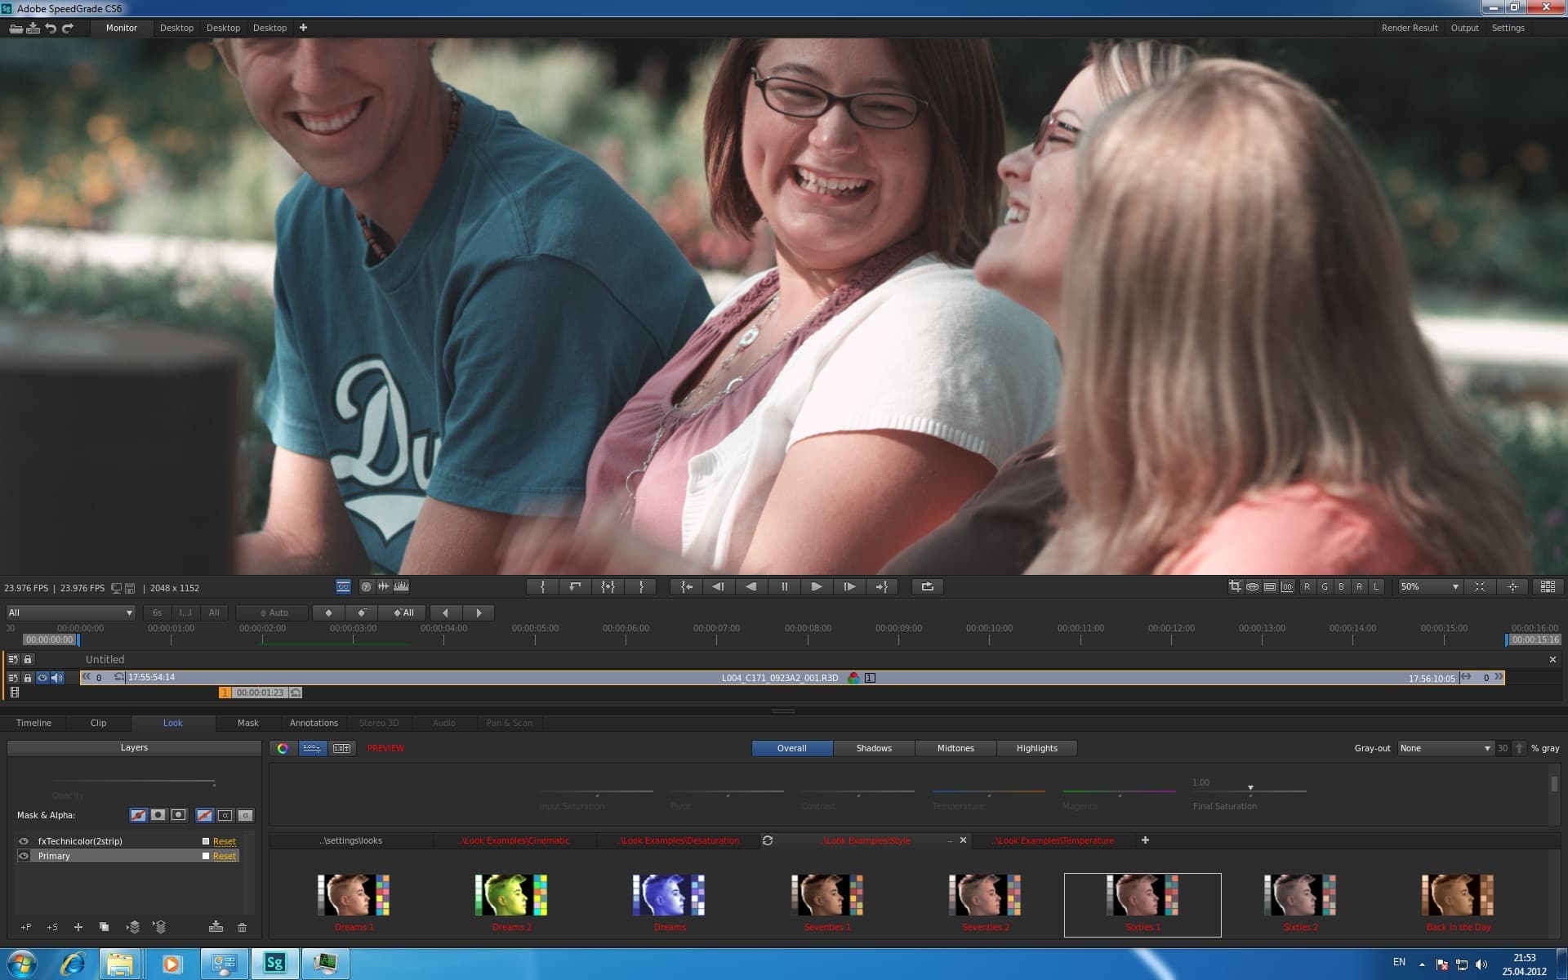1568x980 pixels.
Task: Click the color wheels view icon
Action: click(x=283, y=748)
